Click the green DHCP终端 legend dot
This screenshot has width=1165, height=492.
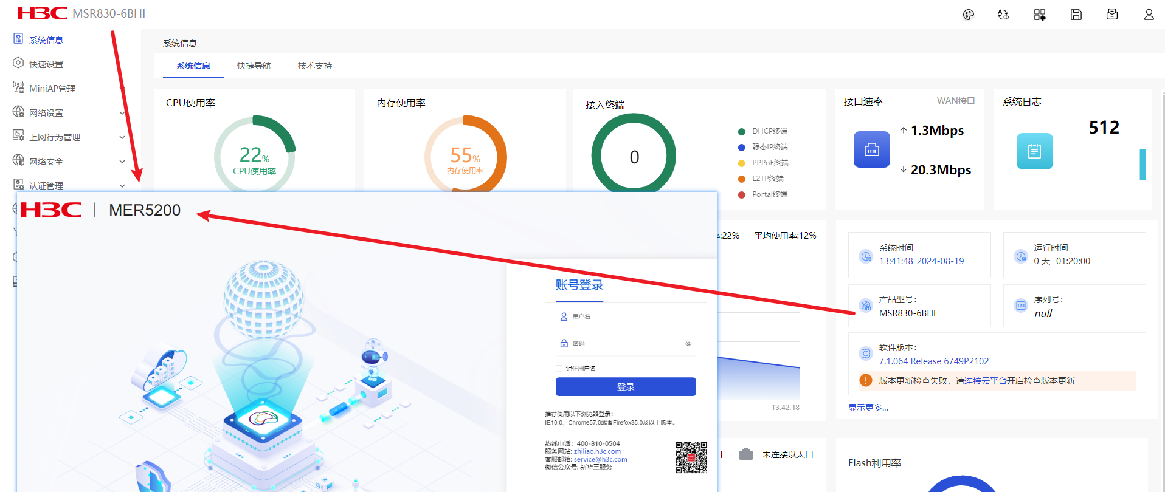pyautogui.click(x=741, y=131)
